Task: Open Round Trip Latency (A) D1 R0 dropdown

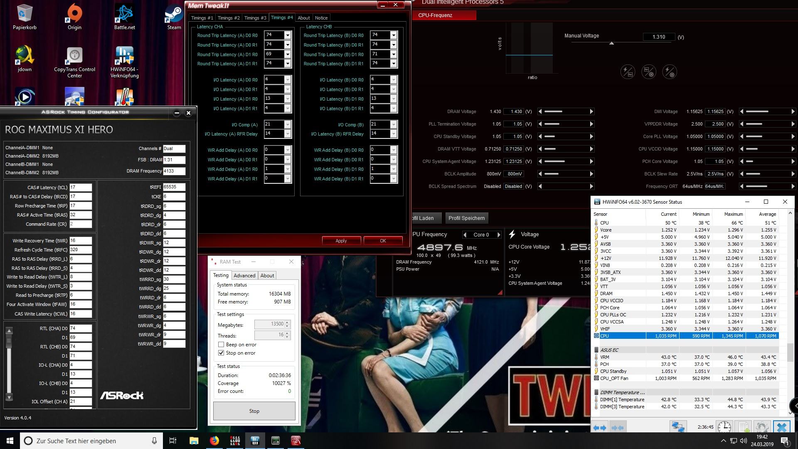Action: [287, 54]
